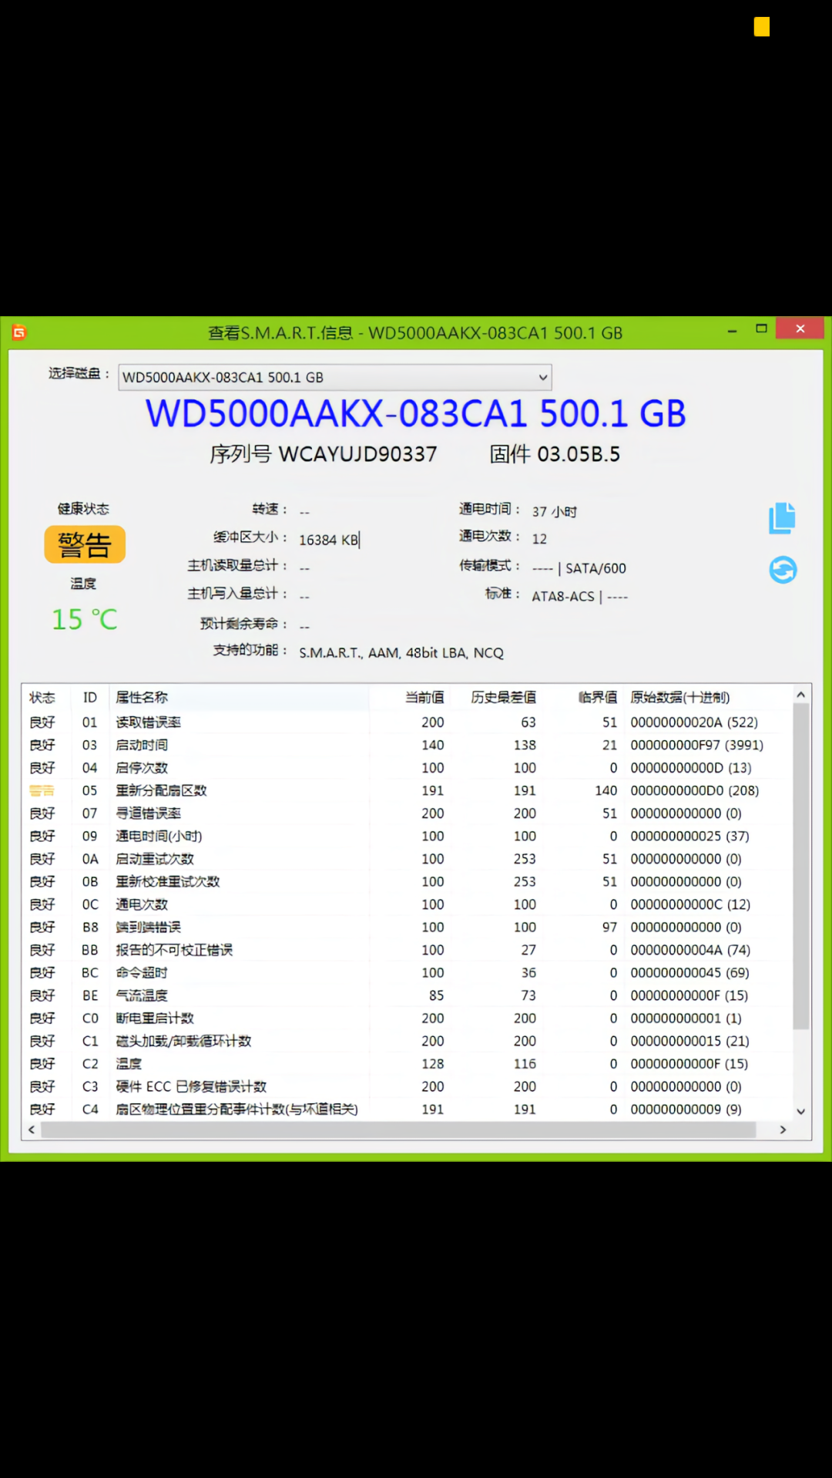Select the 启停次数 row
Screen dimensions: 832x1478
[407, 768]
